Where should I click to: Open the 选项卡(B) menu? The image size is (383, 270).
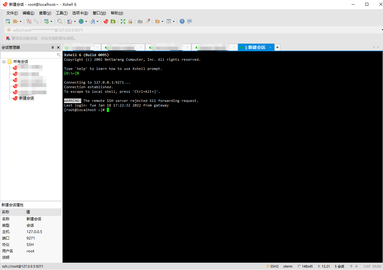(x=80, y=13)
